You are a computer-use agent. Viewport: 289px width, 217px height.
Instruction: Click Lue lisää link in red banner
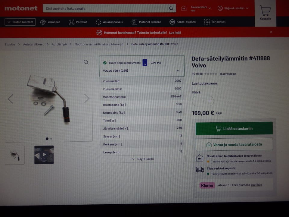(175, 33)
